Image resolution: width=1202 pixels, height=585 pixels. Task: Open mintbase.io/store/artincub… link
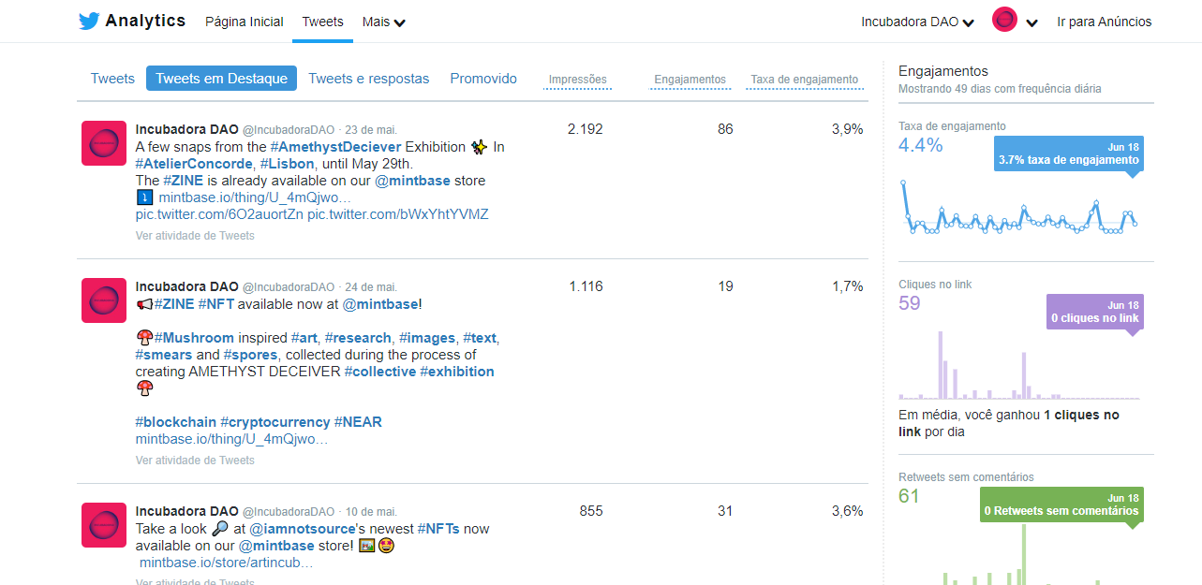coord(227,563)
